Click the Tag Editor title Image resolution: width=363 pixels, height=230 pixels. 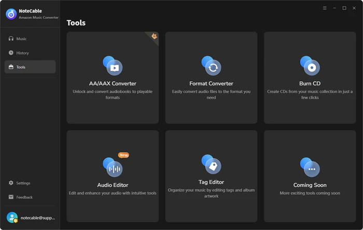click(211, 182)
